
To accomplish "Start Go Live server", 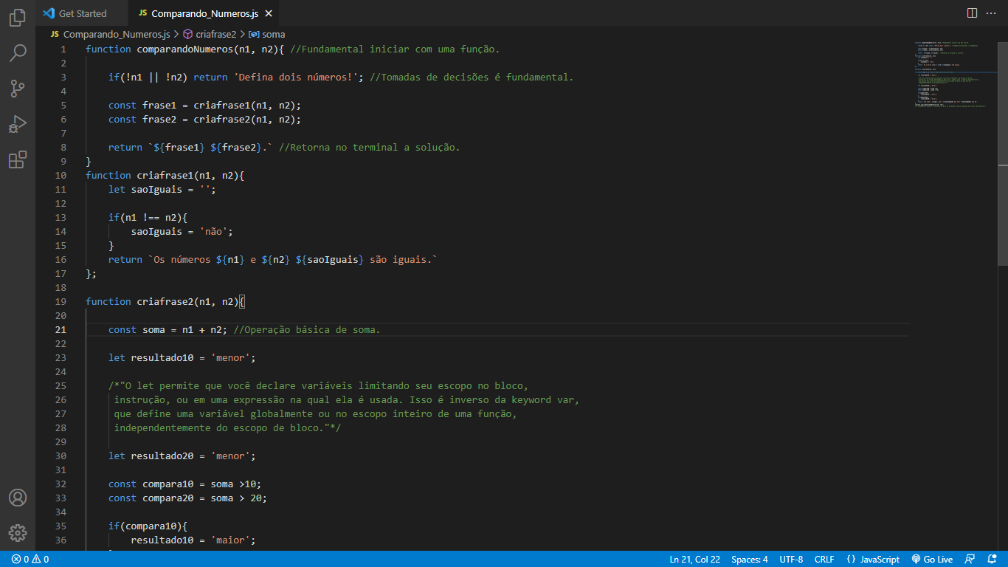I will tap(932, 559).
